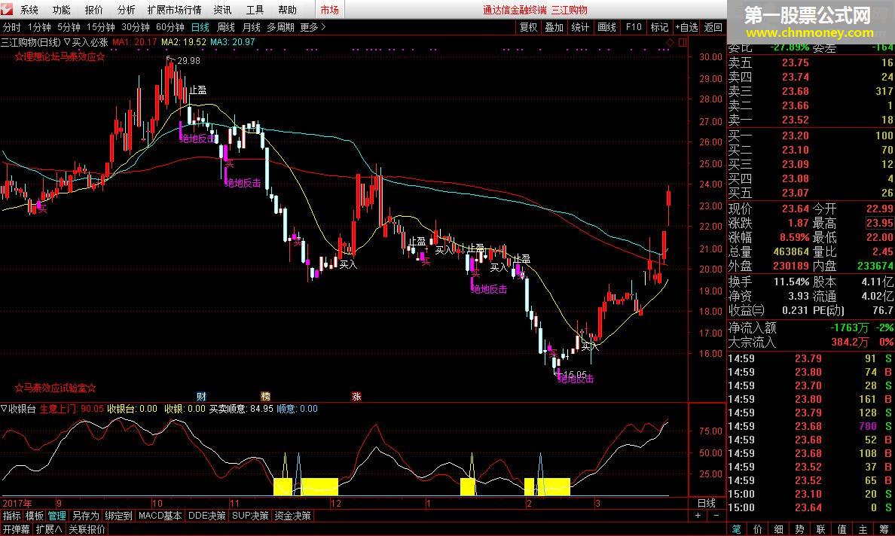Switch to 15分钟 period

coord(101,27)
